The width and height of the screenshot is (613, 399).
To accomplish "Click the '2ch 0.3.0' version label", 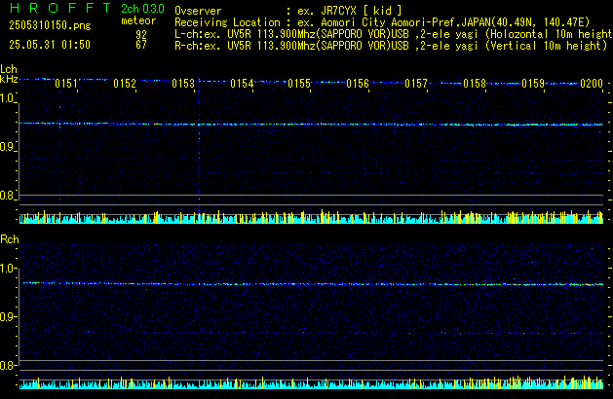I will coord(142,9).
